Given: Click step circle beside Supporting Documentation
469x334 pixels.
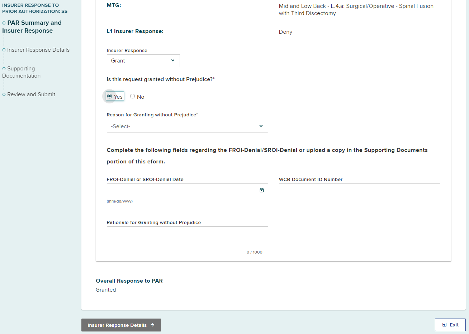Looking at the screenshot, I should 4,69.
